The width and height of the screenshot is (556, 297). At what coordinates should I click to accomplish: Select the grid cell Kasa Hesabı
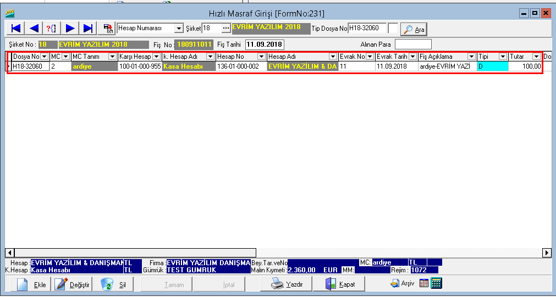(x=189, y=66)
